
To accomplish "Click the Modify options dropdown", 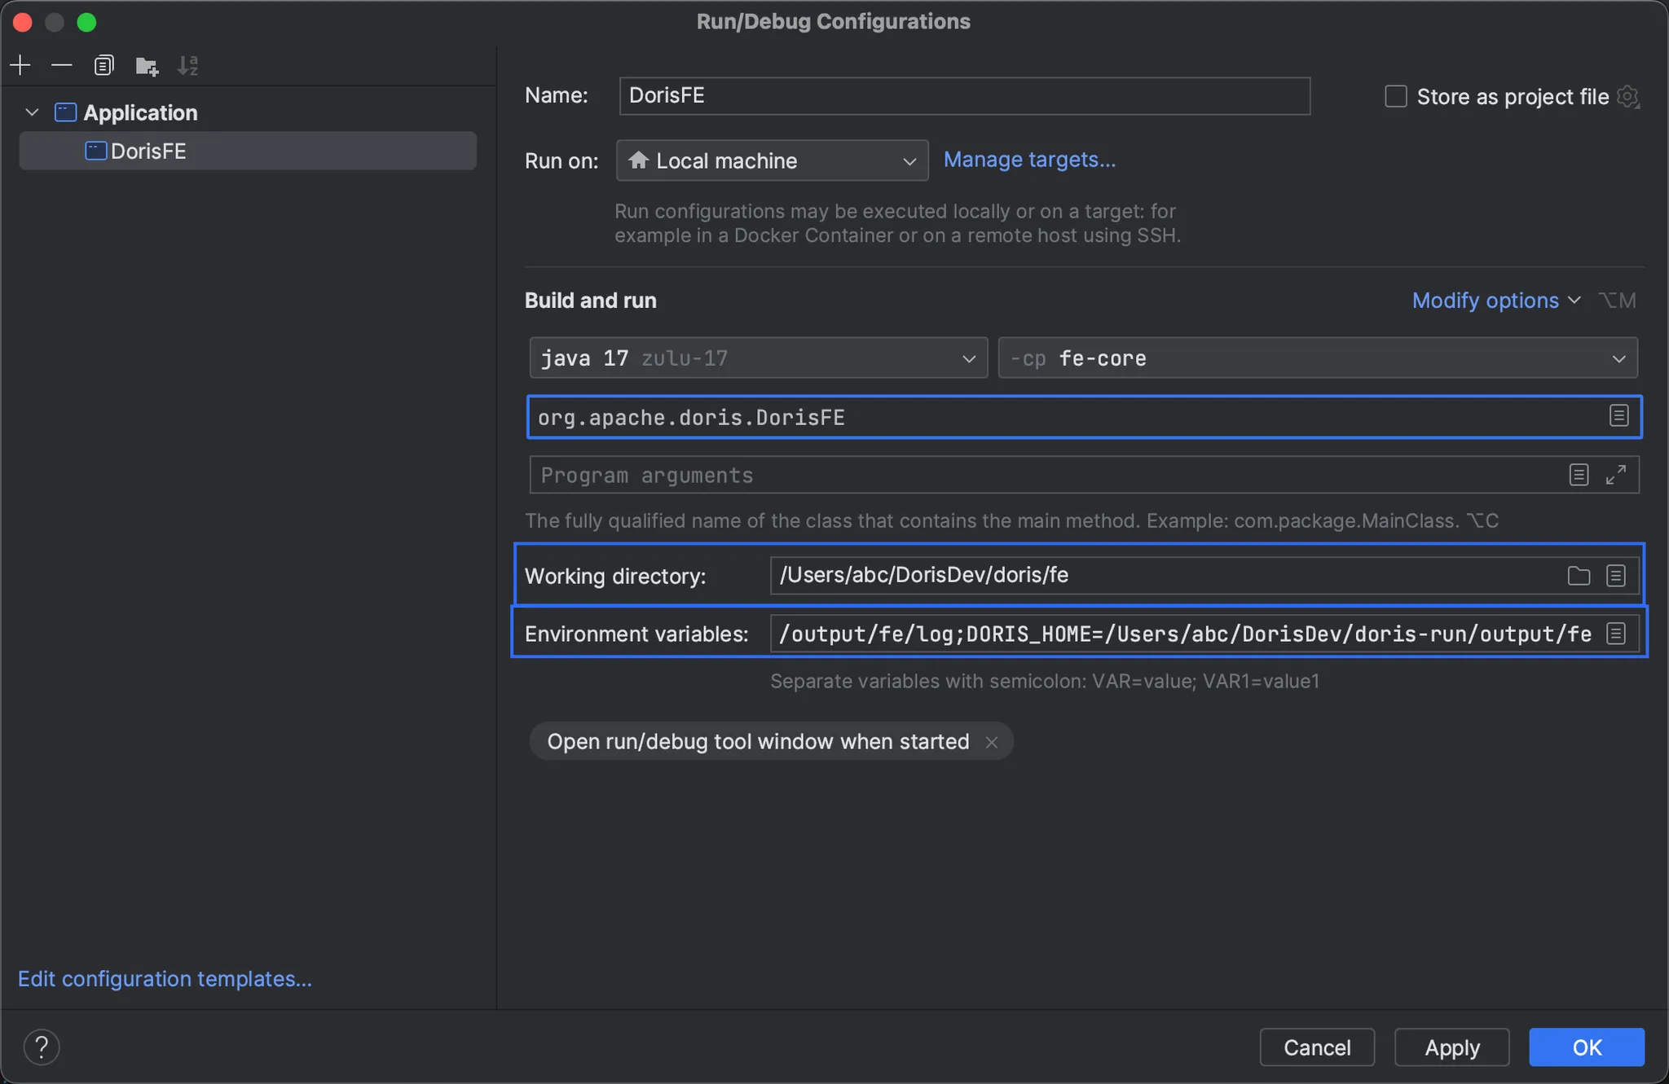I will (x=1495, y=301).
